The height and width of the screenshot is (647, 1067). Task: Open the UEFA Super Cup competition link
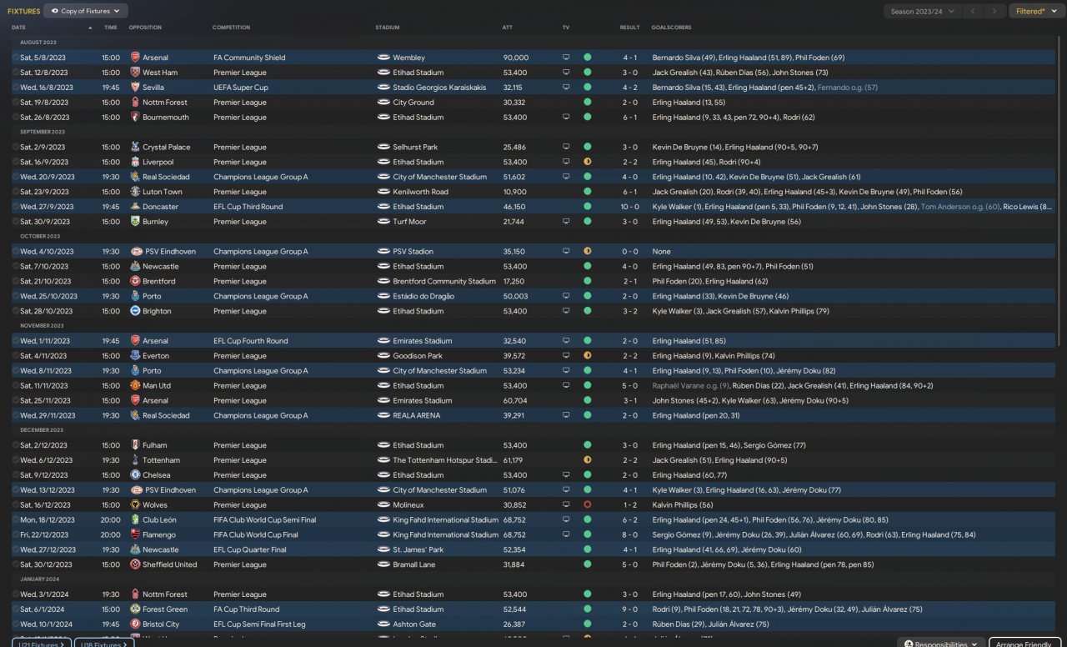pyautogui.click(x=241, y=88)
